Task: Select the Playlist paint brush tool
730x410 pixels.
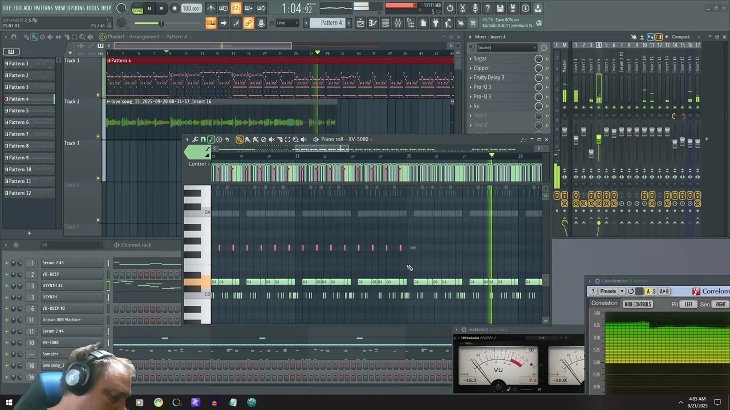Action: coord(34,36)
